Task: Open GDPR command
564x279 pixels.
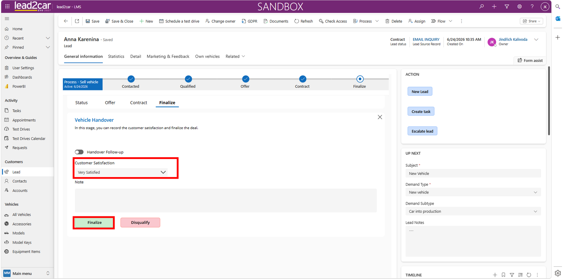Action: [249, 21]
